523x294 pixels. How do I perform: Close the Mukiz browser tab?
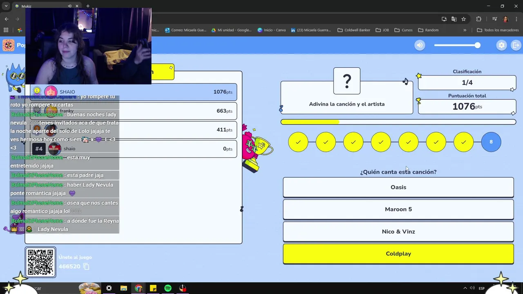pos(77,6)
